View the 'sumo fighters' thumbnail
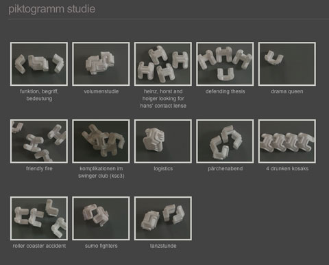 [x=101, y=218]
